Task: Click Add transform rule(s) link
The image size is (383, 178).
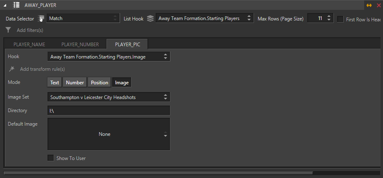Action: [43, 69]
